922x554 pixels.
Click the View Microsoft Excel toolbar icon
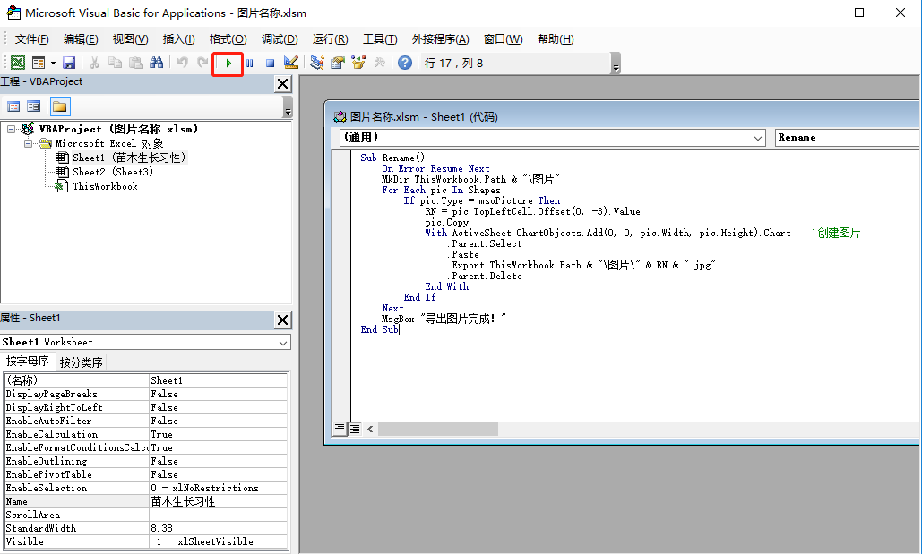click(18, 63)
